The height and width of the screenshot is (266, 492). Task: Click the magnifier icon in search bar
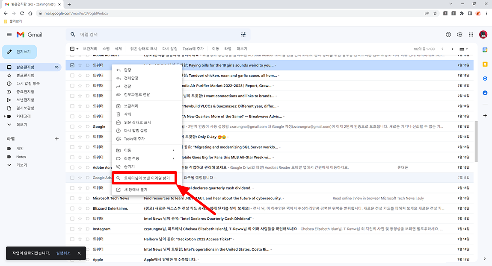(73, 35)
